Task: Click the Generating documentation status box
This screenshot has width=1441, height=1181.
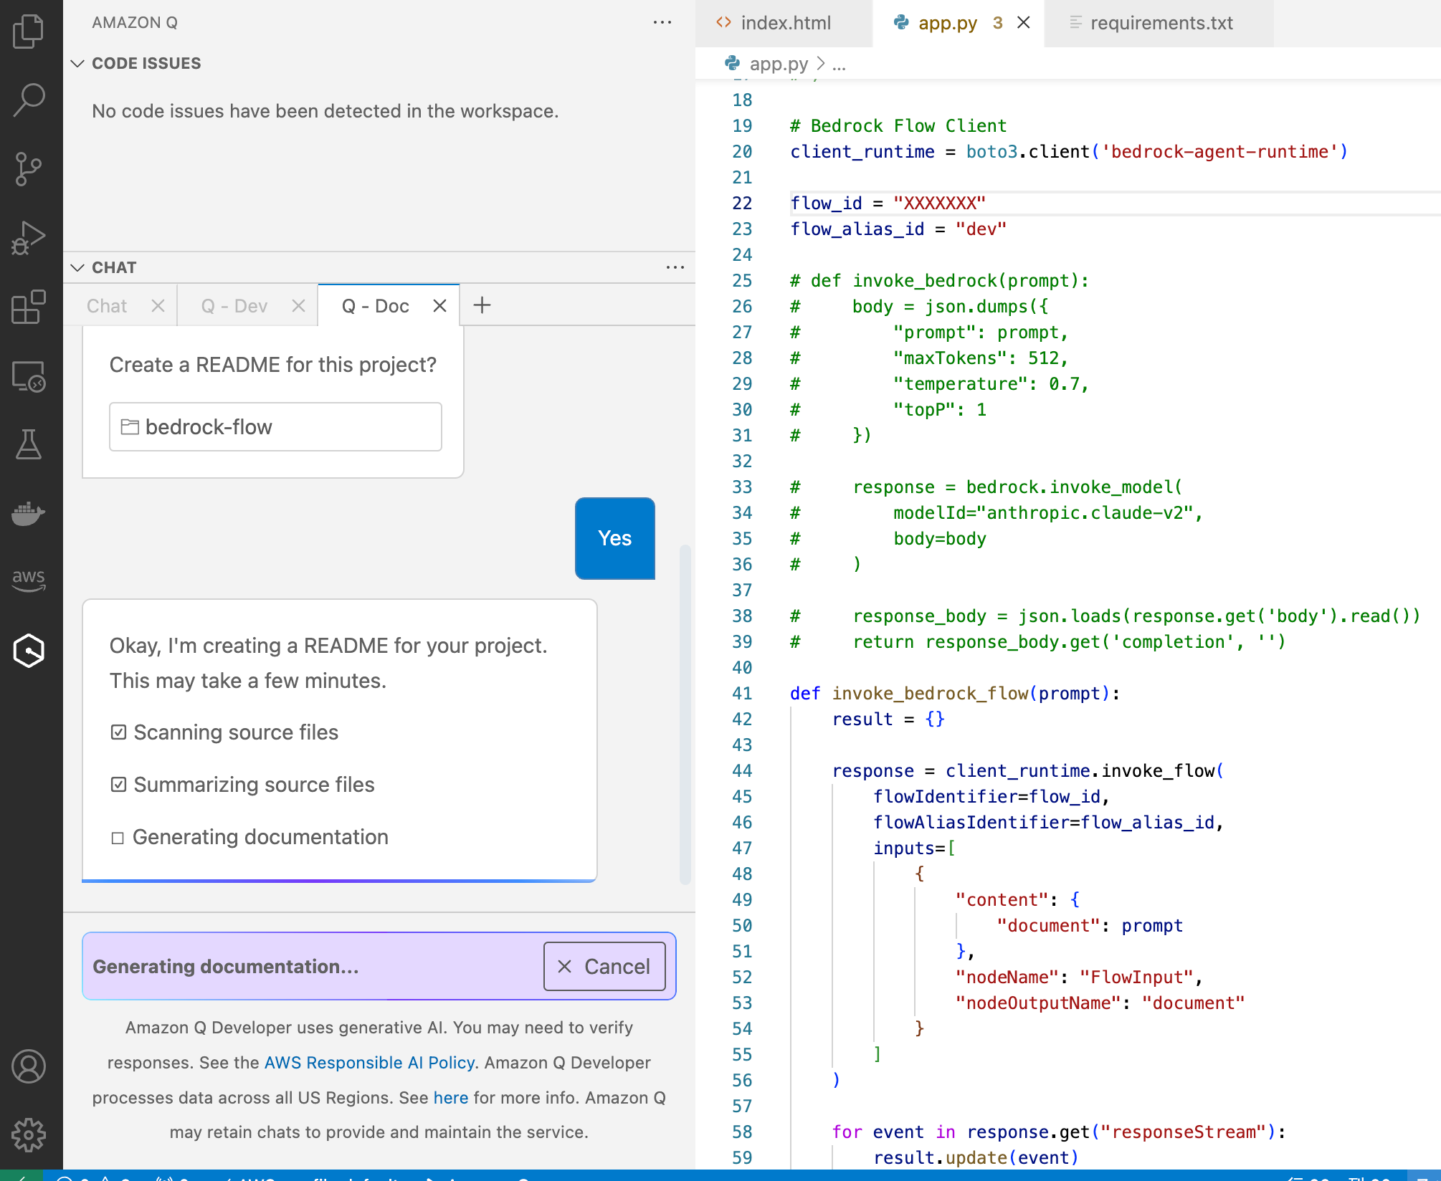Action: pos(379,966)
